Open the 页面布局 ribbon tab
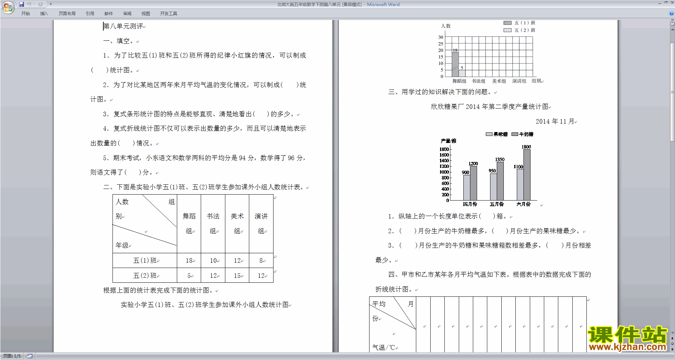 [67, 14]
